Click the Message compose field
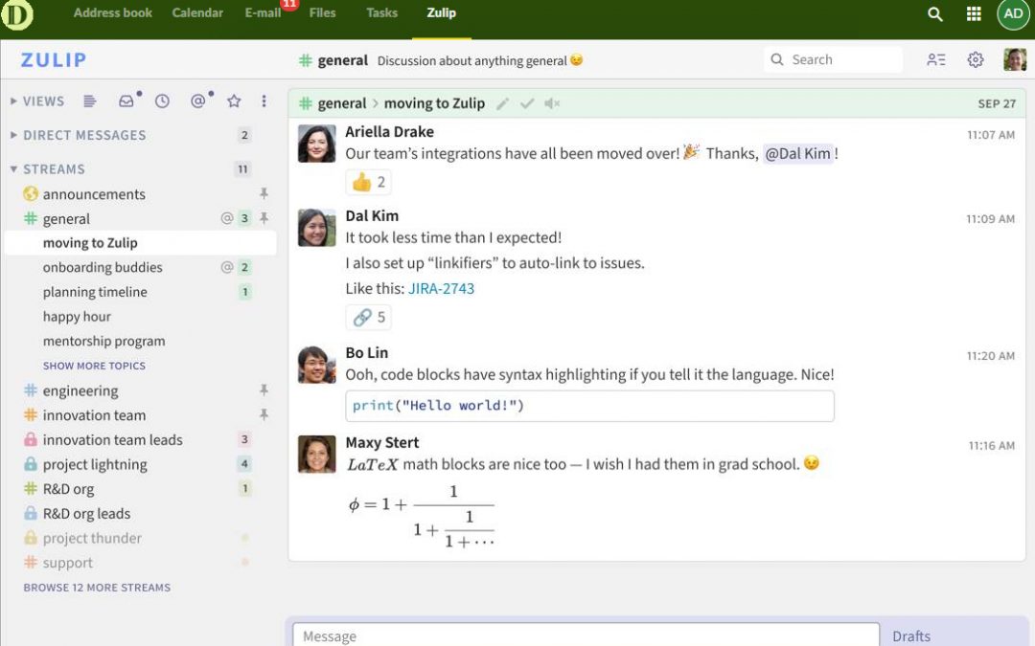This screenshot has height=646, width=1035. pos(586,635)
